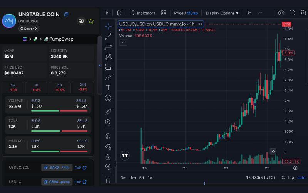This screenshot has width=308, height=193.
Task: Select the trend line drawing tool
Action: point(108,36)
